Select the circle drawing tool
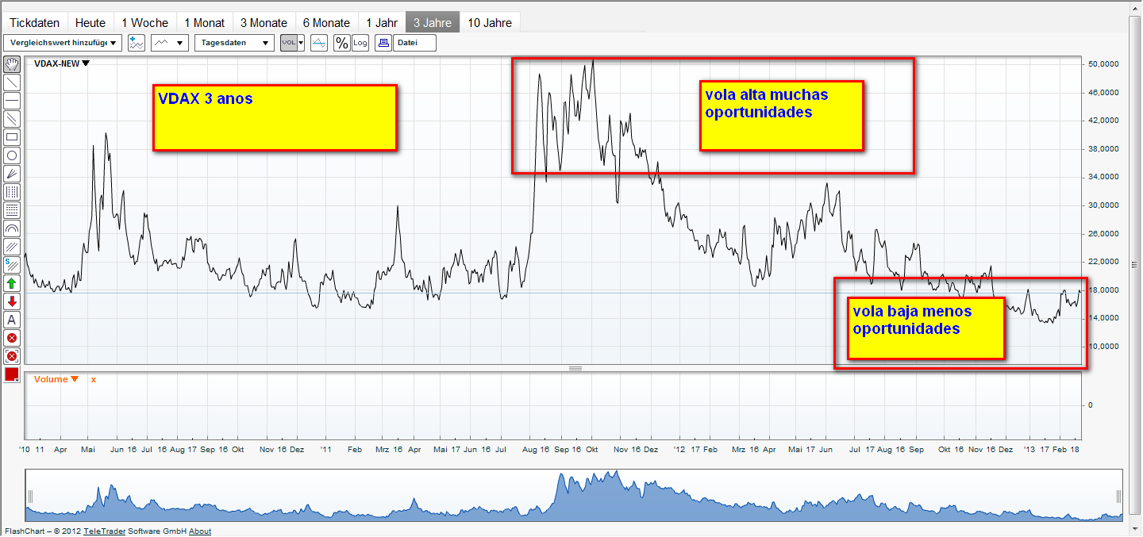This screenshot has width=1143, height=537. (x=12, y=155)
